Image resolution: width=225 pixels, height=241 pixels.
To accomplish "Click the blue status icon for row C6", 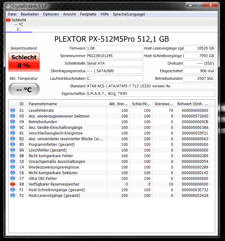I will (13, 173).
